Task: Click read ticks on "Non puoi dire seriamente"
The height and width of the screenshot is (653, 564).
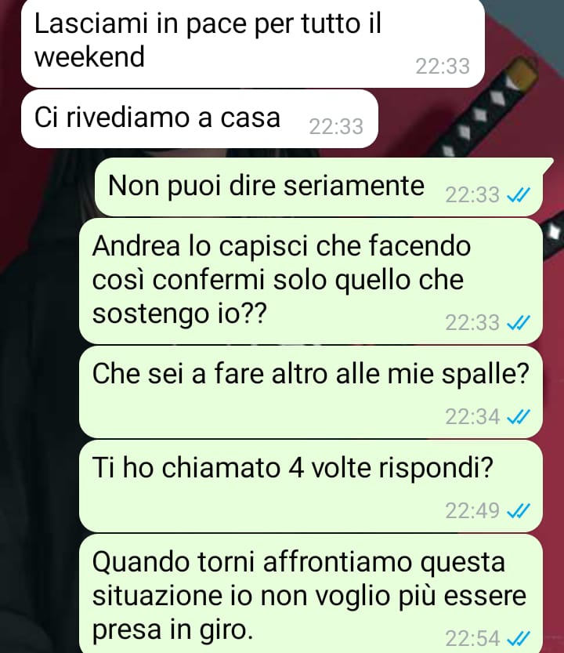Action: click(519, 194)
